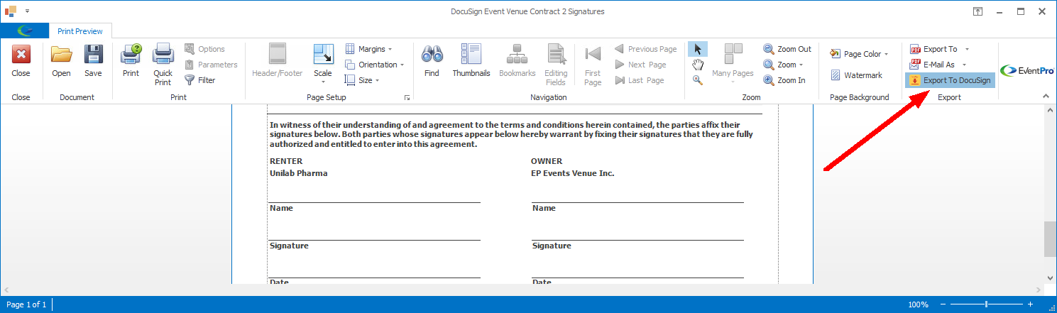
Task: Open report Parameters
Action: (211, 65)
